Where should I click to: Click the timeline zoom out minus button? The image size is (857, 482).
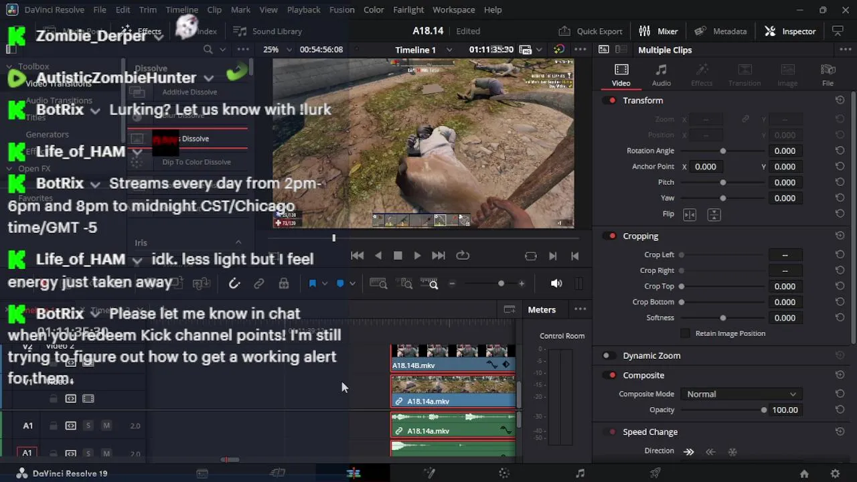452,284
